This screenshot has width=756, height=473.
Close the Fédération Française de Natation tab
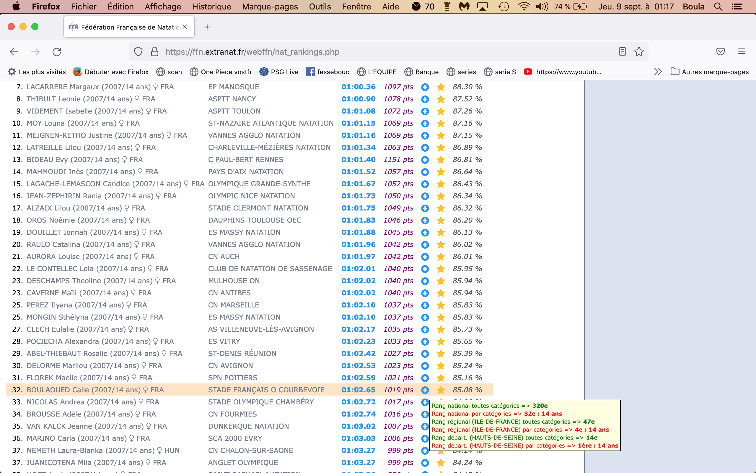(x=185, y=27)
